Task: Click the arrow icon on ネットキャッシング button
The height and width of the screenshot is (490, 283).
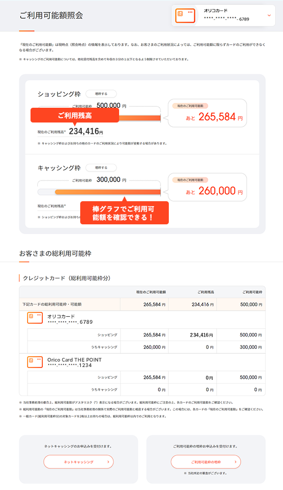Action: pos(108,462)
